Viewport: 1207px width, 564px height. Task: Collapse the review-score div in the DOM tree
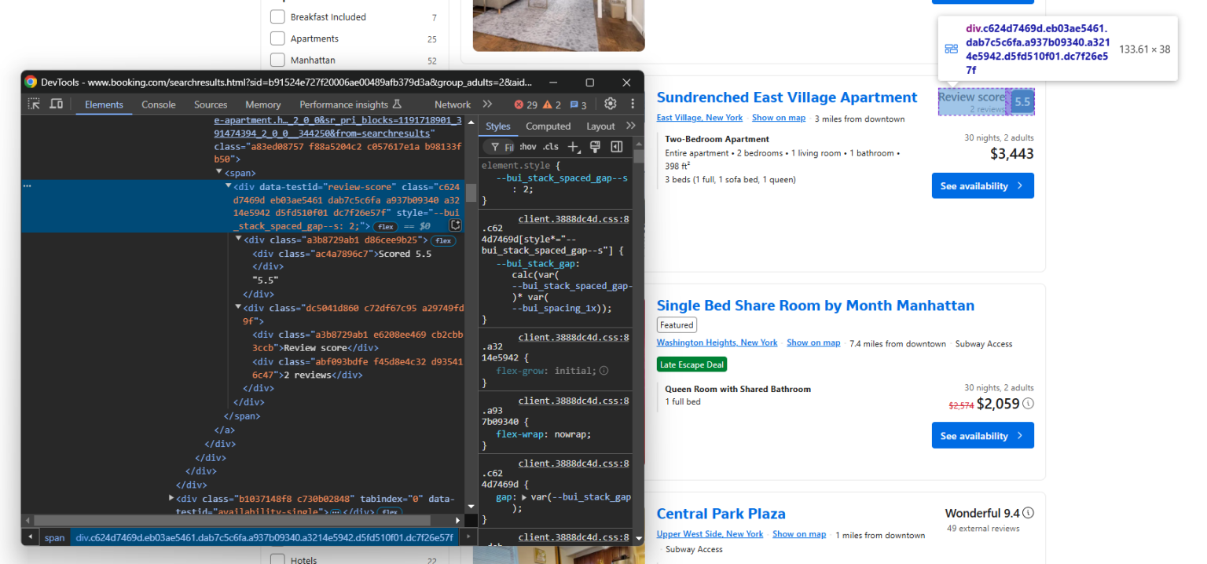(x=229, y=185)
